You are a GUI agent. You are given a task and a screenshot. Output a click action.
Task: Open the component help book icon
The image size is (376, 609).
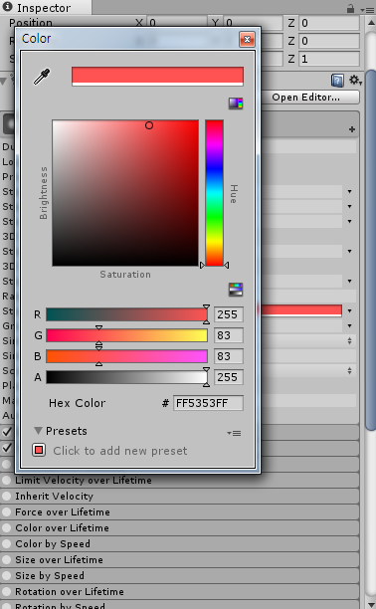coord(337,81)
